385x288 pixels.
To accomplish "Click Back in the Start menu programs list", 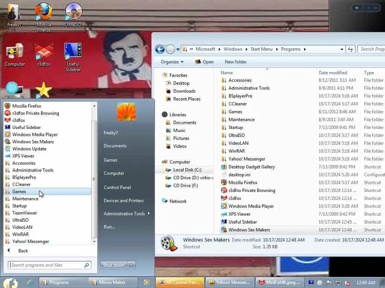I will (x=23, y=251).
